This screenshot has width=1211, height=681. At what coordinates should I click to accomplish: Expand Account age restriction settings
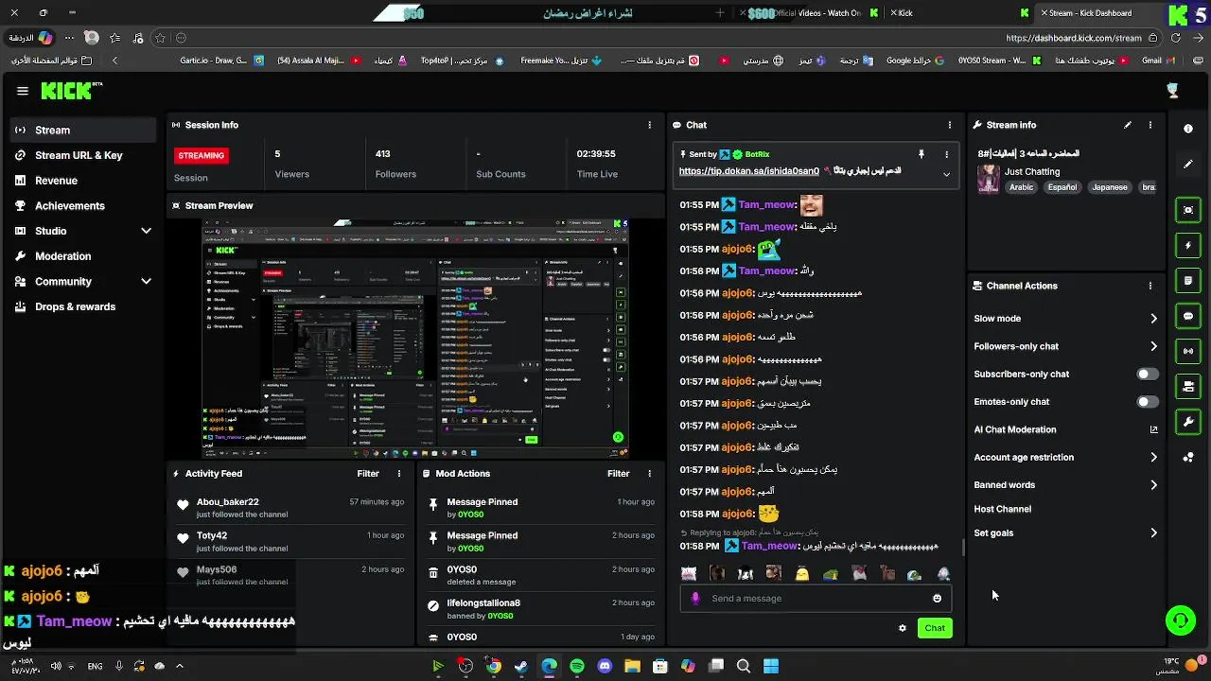point(1153,457)
